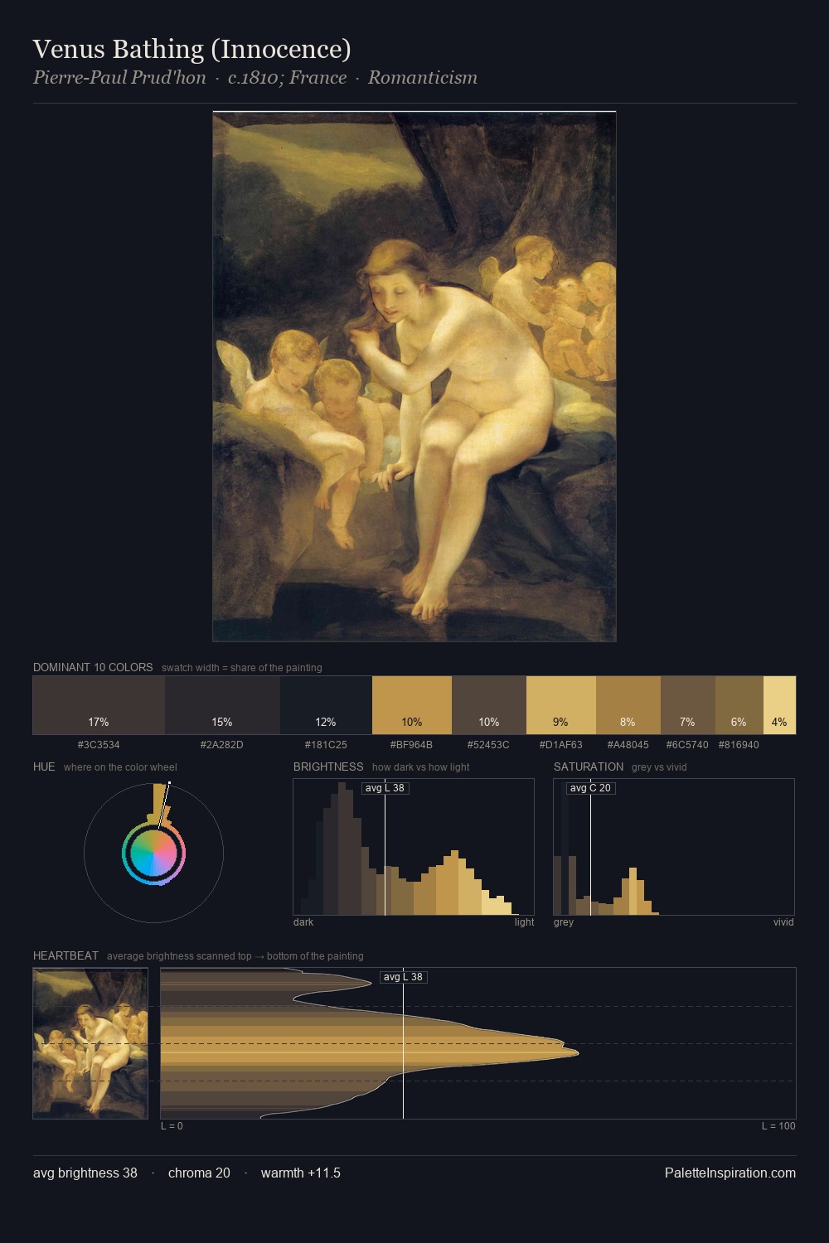Click the 'dark' axis label under Brightness
829x1243 pixels.
(303, 922)
